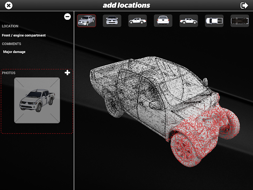Close the add locations screen
This screenshot has width=253, height=190.
(x=9, y=6)
